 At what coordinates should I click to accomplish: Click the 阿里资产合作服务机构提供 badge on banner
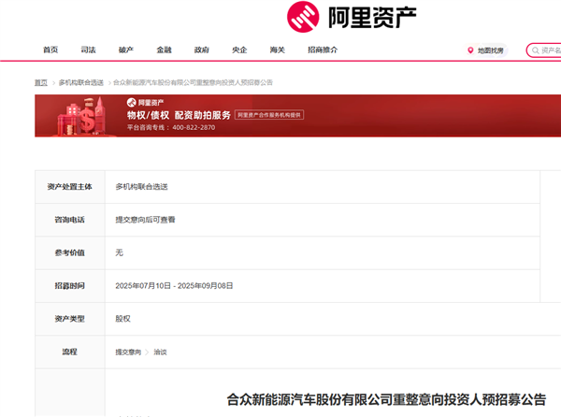click(x=269, y=115)
